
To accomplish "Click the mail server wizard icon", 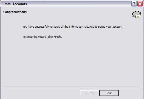I will click(x=137, y=14).
